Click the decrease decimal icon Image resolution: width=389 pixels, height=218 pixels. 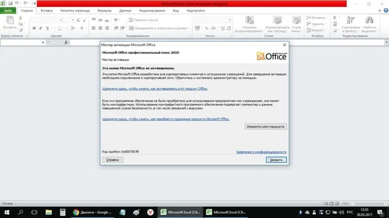click(x=229, y=28)
